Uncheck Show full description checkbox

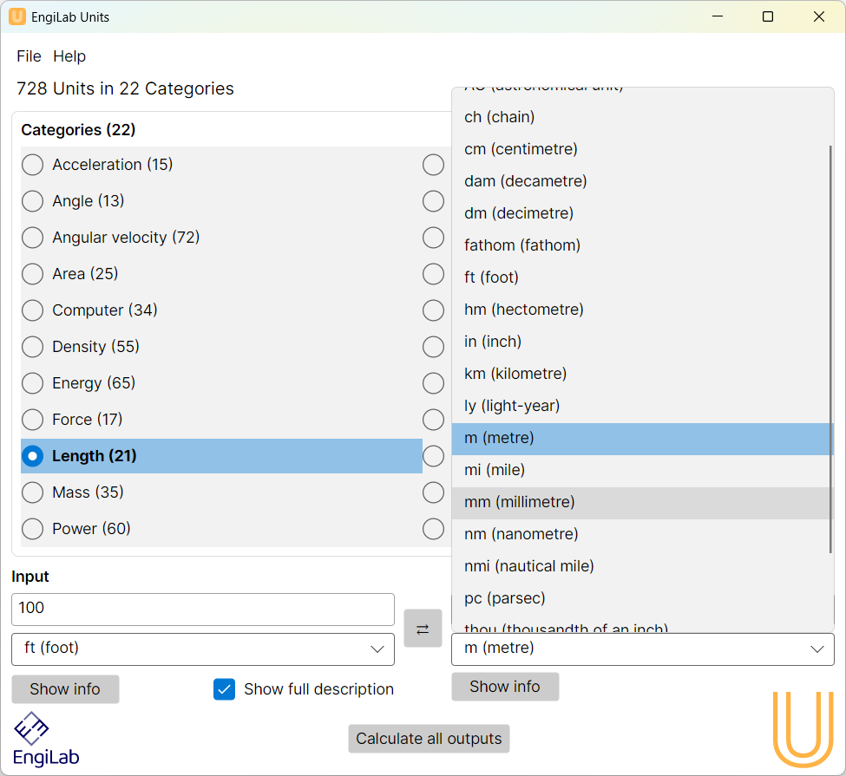(225, 689)
